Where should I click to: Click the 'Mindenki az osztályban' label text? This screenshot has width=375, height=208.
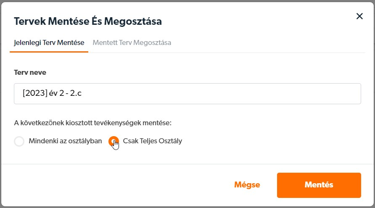click(65, 141)
